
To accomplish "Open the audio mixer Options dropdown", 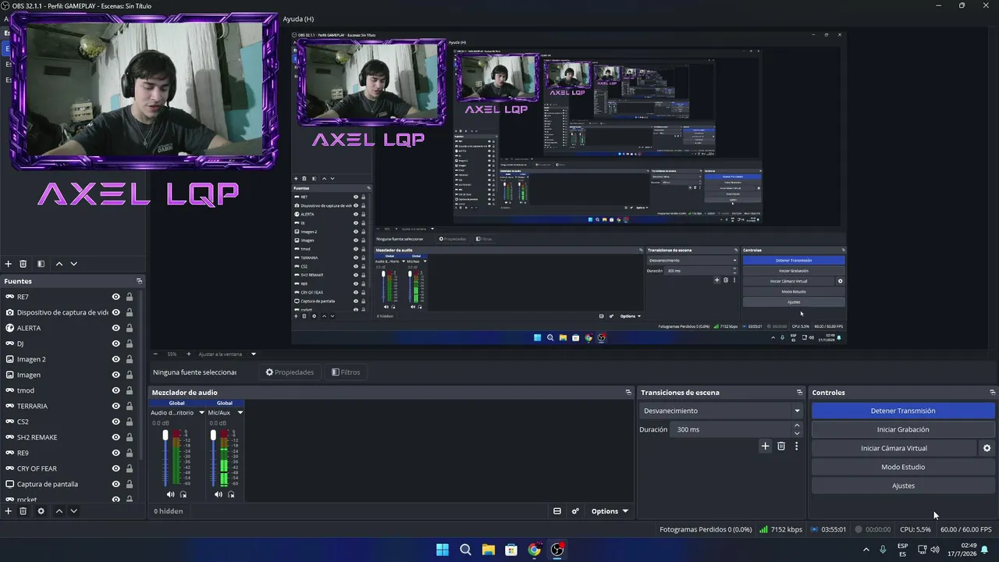I will [610, 511].
